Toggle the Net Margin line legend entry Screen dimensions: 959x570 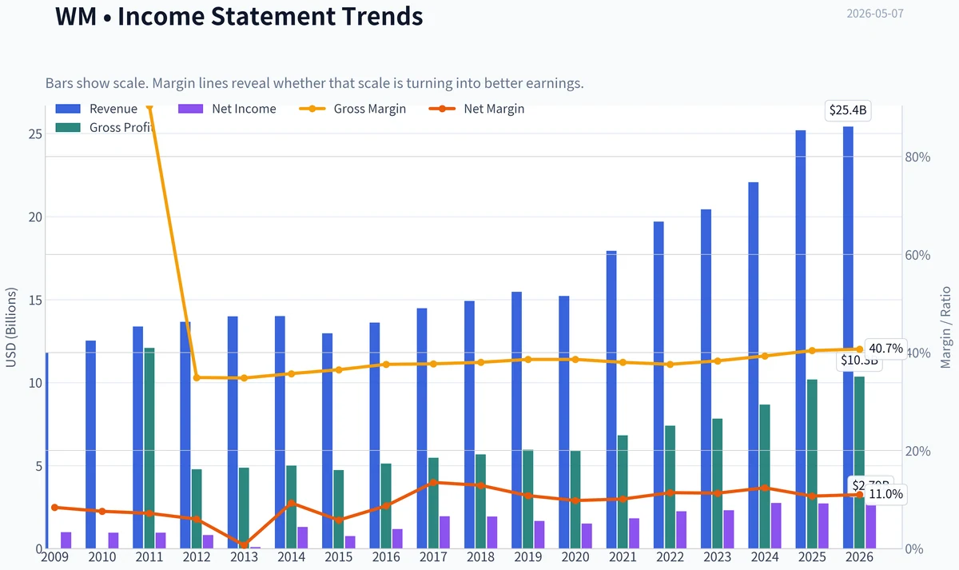(x=477, y=109)
